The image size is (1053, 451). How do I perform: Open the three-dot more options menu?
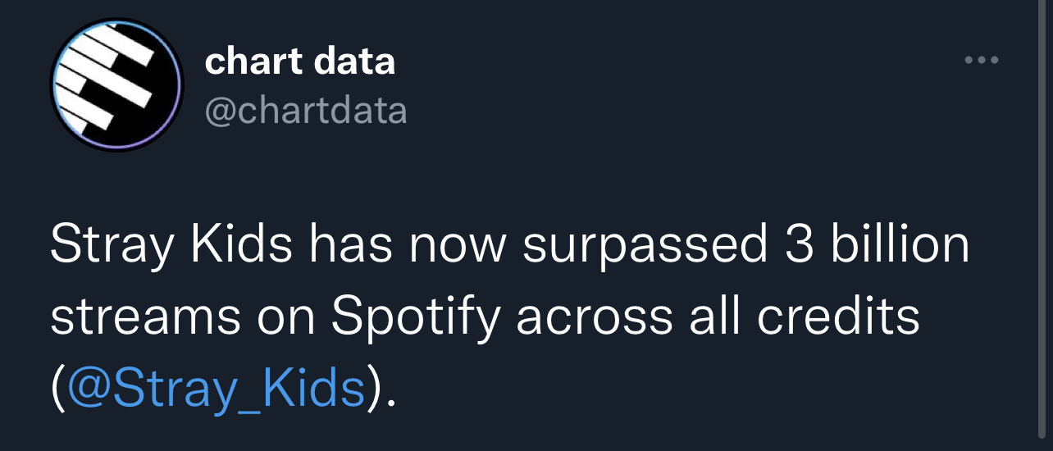[x=982, y=60]
